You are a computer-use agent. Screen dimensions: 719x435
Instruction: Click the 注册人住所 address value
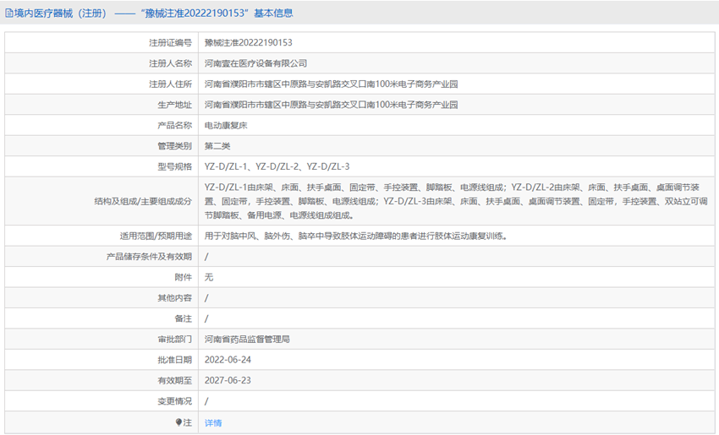331,84
